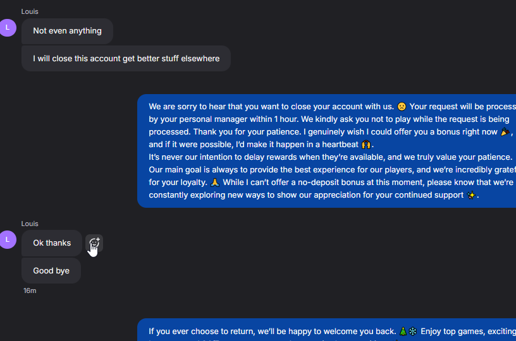Click the party popper emoji after "bonus right now"
This screenshot has width=516, height=341.
(x=505, y=131)
